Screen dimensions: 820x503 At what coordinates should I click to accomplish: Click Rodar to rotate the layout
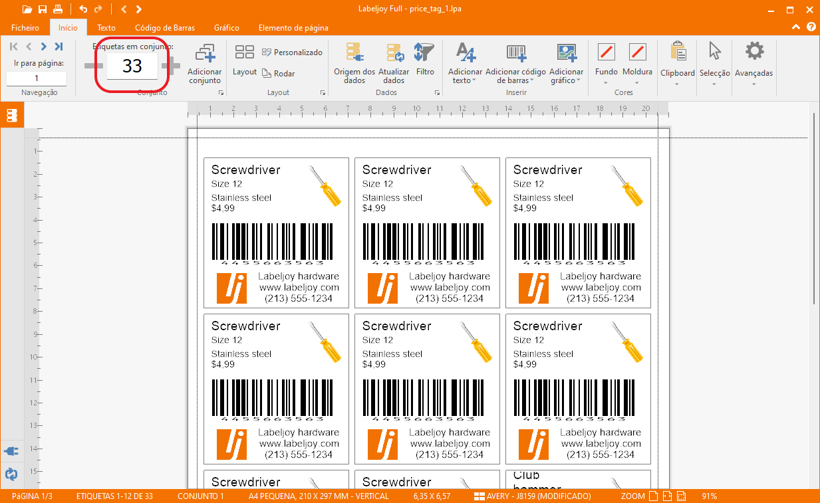[x=279, y=73]
